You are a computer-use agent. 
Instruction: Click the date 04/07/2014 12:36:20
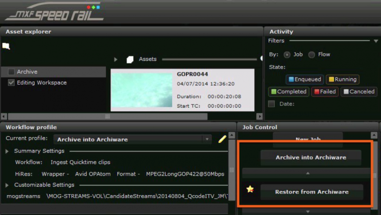click(x=206, y=84)
